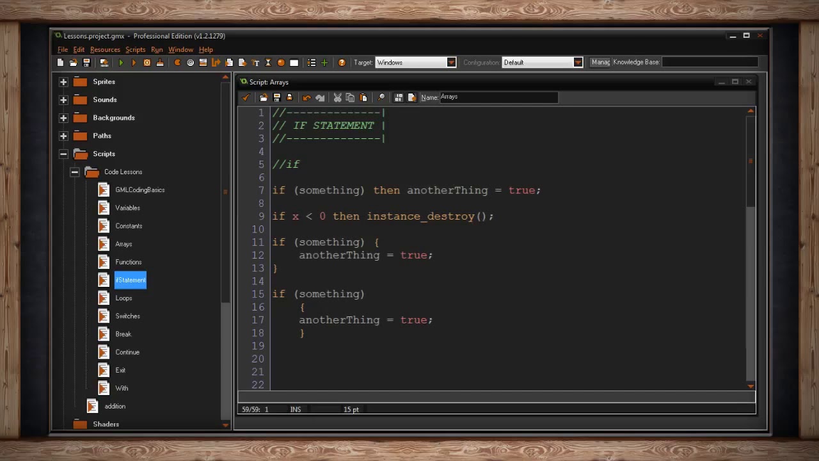Create a font with the T icon
This screenshot has width=819, height=461.
(x=255, y=62)
